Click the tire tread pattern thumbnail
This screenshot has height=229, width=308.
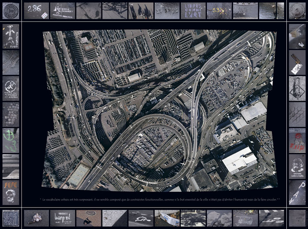pyautogui.click(x=297, y=114)
